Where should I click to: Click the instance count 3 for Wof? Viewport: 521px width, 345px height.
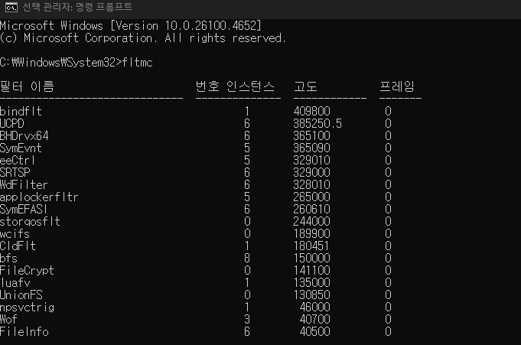point(247,320)
